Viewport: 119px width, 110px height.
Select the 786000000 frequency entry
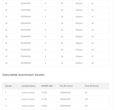click(26, 63)
